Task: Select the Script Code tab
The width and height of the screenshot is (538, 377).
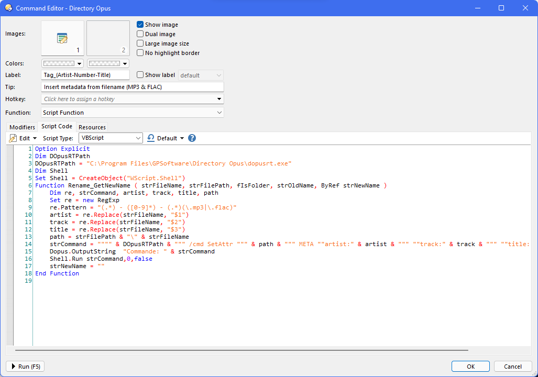Action: 57,126
